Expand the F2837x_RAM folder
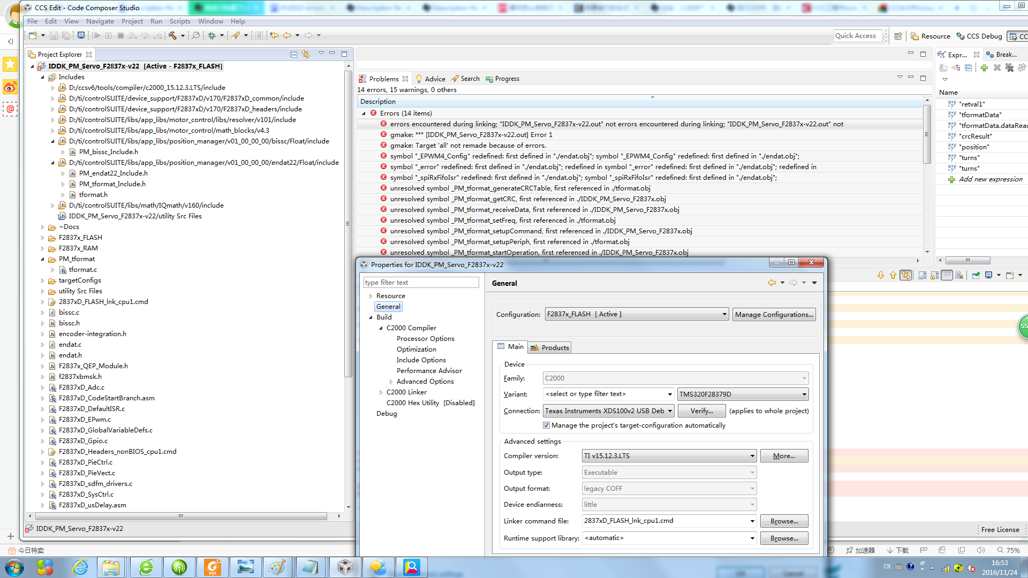The height and width of the screenshot is (578, 1028). pyautogui.click(x=43, y=248)
